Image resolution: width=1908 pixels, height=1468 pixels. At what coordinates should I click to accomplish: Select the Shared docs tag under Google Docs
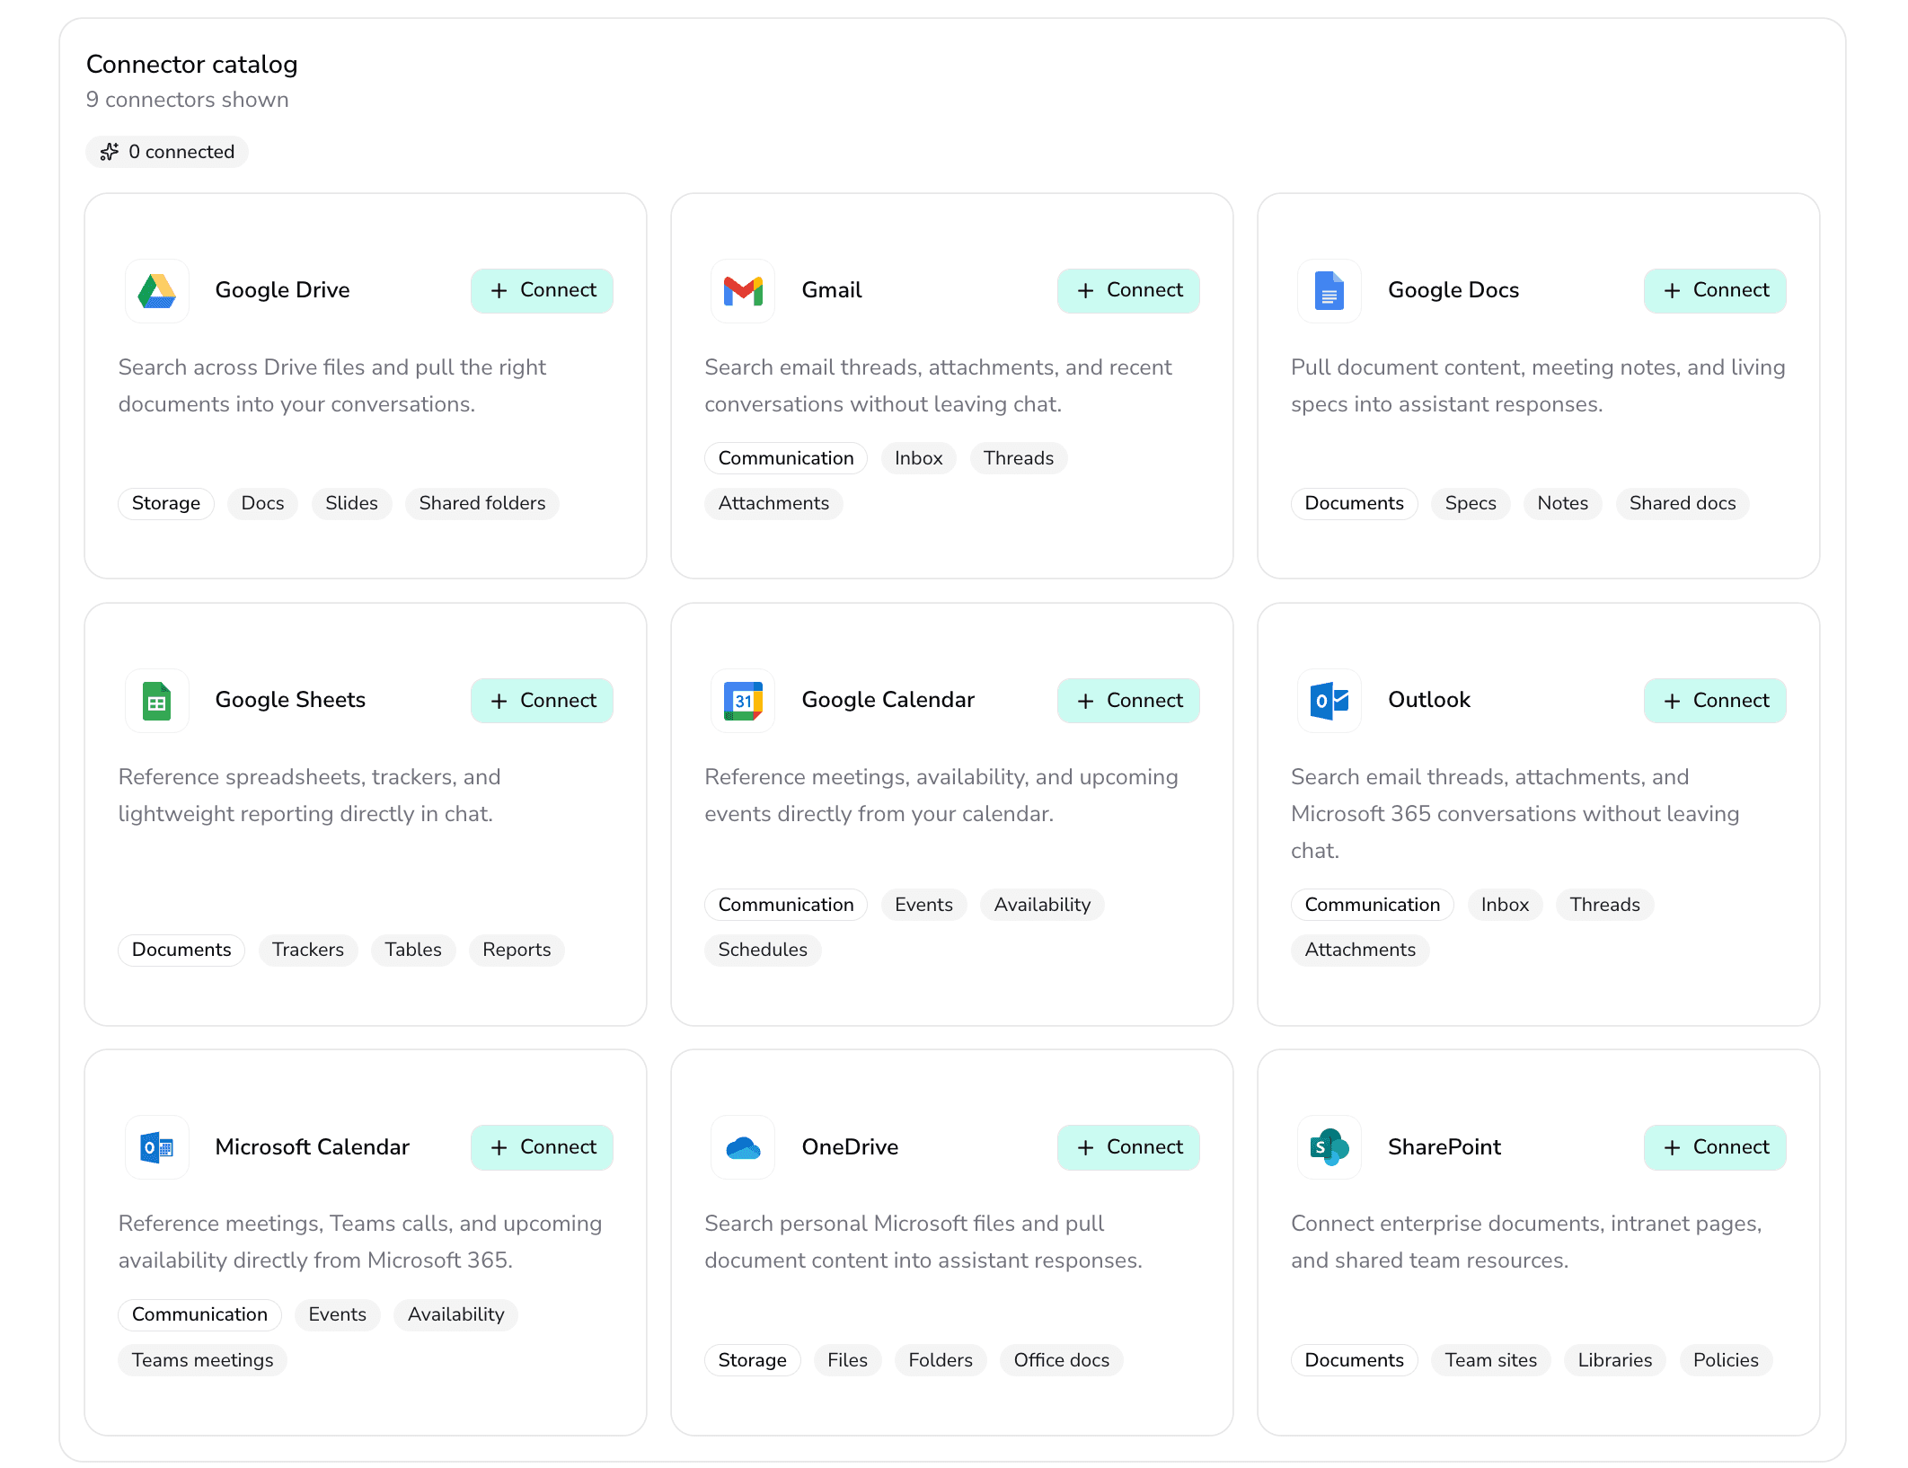pos(1682,503)
